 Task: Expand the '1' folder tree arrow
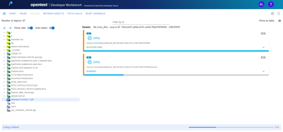(4, 33)
